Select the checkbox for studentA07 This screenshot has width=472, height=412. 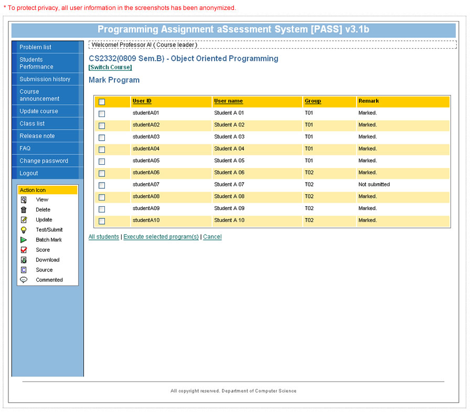[x=102, y=185]
